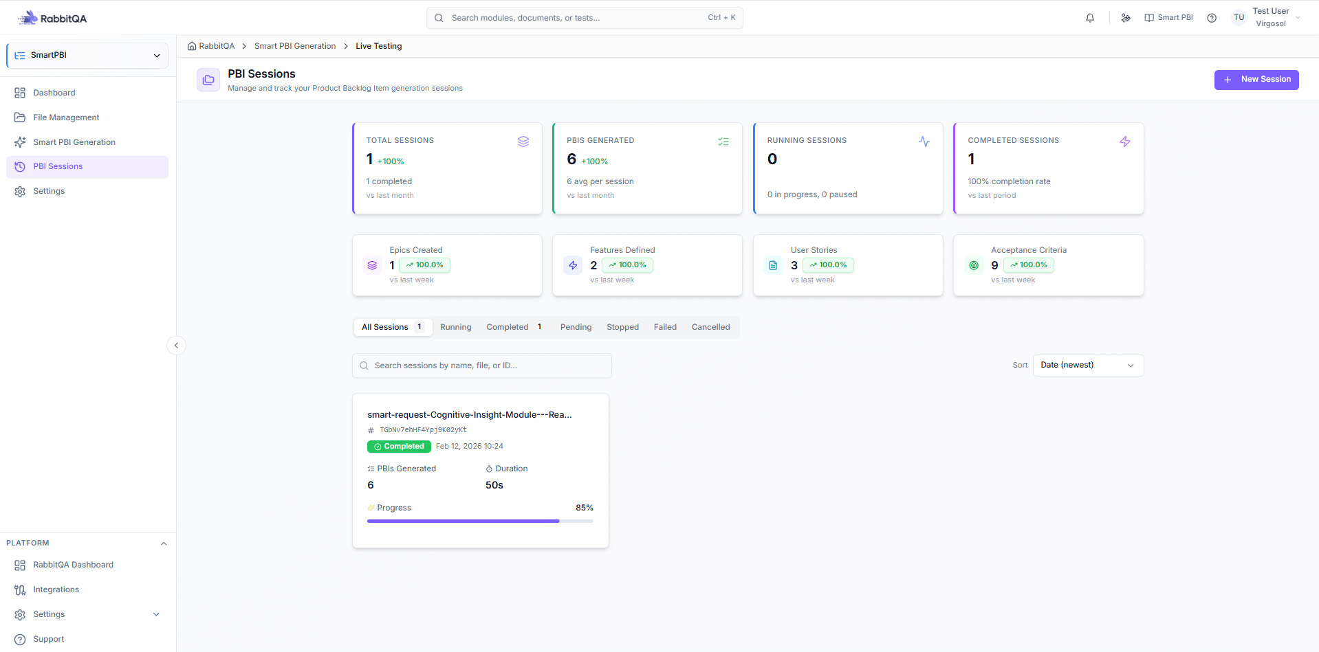The width and height of the screenshot is (1319, 652).
Task: Switch to the Cancelled tab
Action: 710,327
